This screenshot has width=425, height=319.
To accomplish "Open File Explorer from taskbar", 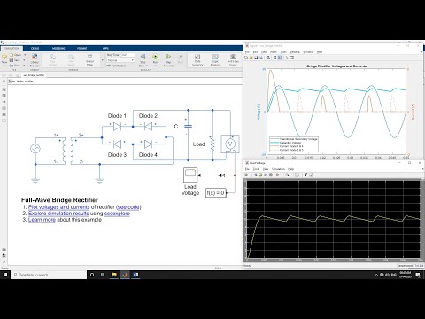I will coord(114,275).
